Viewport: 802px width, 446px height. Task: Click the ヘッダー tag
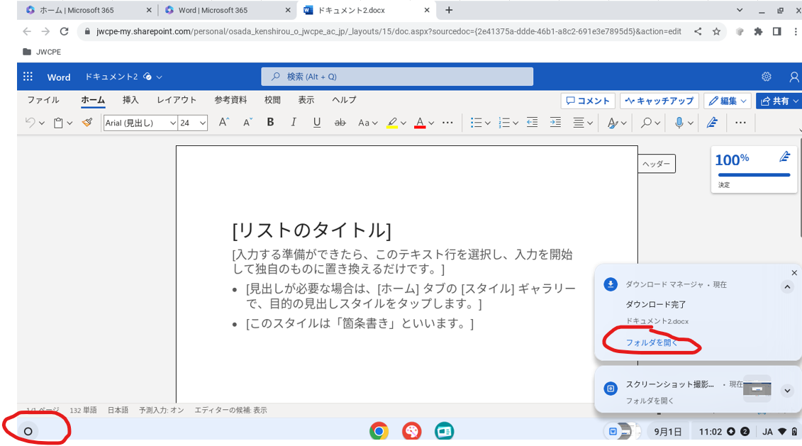tap(656, 164)
